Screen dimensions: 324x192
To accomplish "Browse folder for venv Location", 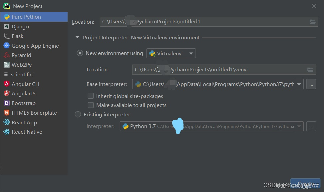I will click(x=310, y=70).
